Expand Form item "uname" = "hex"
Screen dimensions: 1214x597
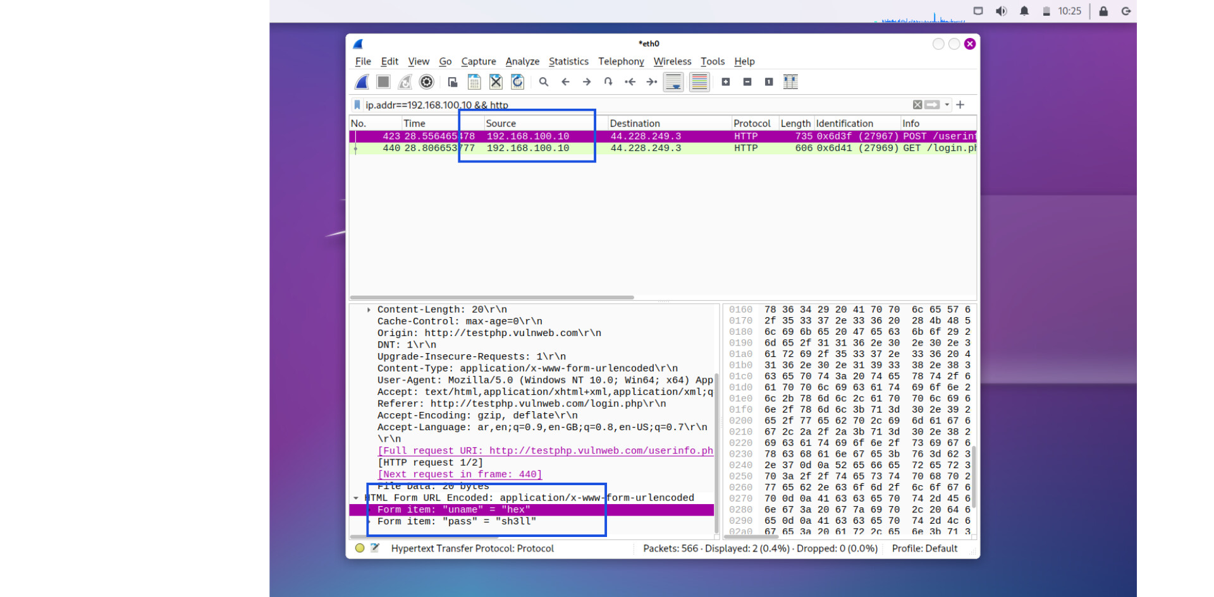coord(369,510)
